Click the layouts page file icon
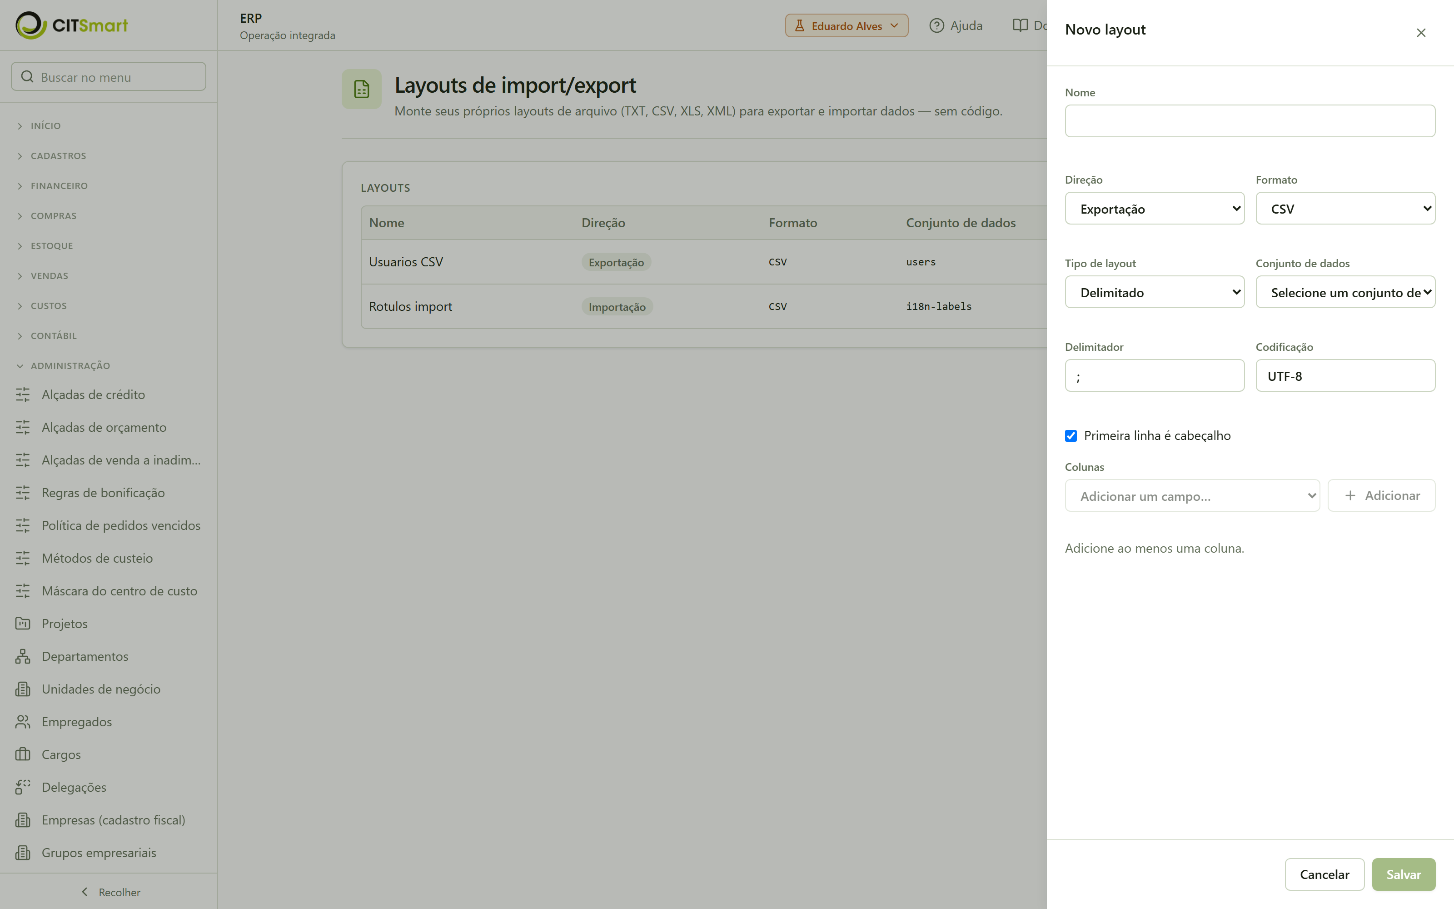The image size is (1454, 909). tap(362, 89)
